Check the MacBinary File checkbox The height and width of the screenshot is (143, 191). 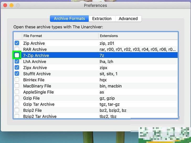pos(17,86)
